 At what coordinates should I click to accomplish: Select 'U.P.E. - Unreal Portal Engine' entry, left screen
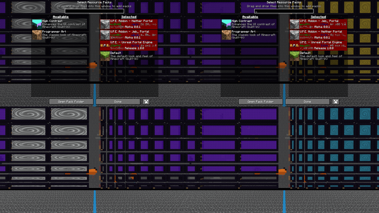pyautogui.click(x=129, y=45)
